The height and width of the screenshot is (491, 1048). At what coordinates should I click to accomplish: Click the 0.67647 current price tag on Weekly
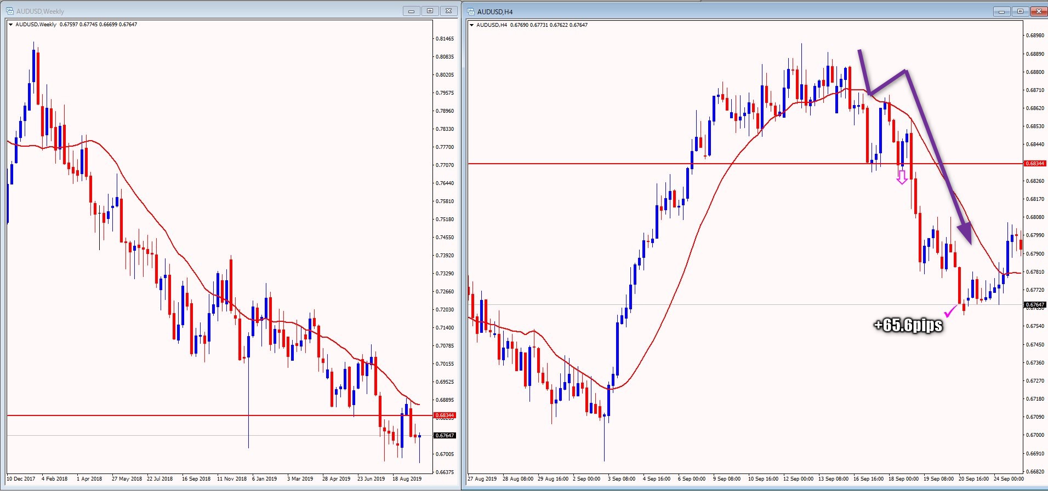[445, 436]
